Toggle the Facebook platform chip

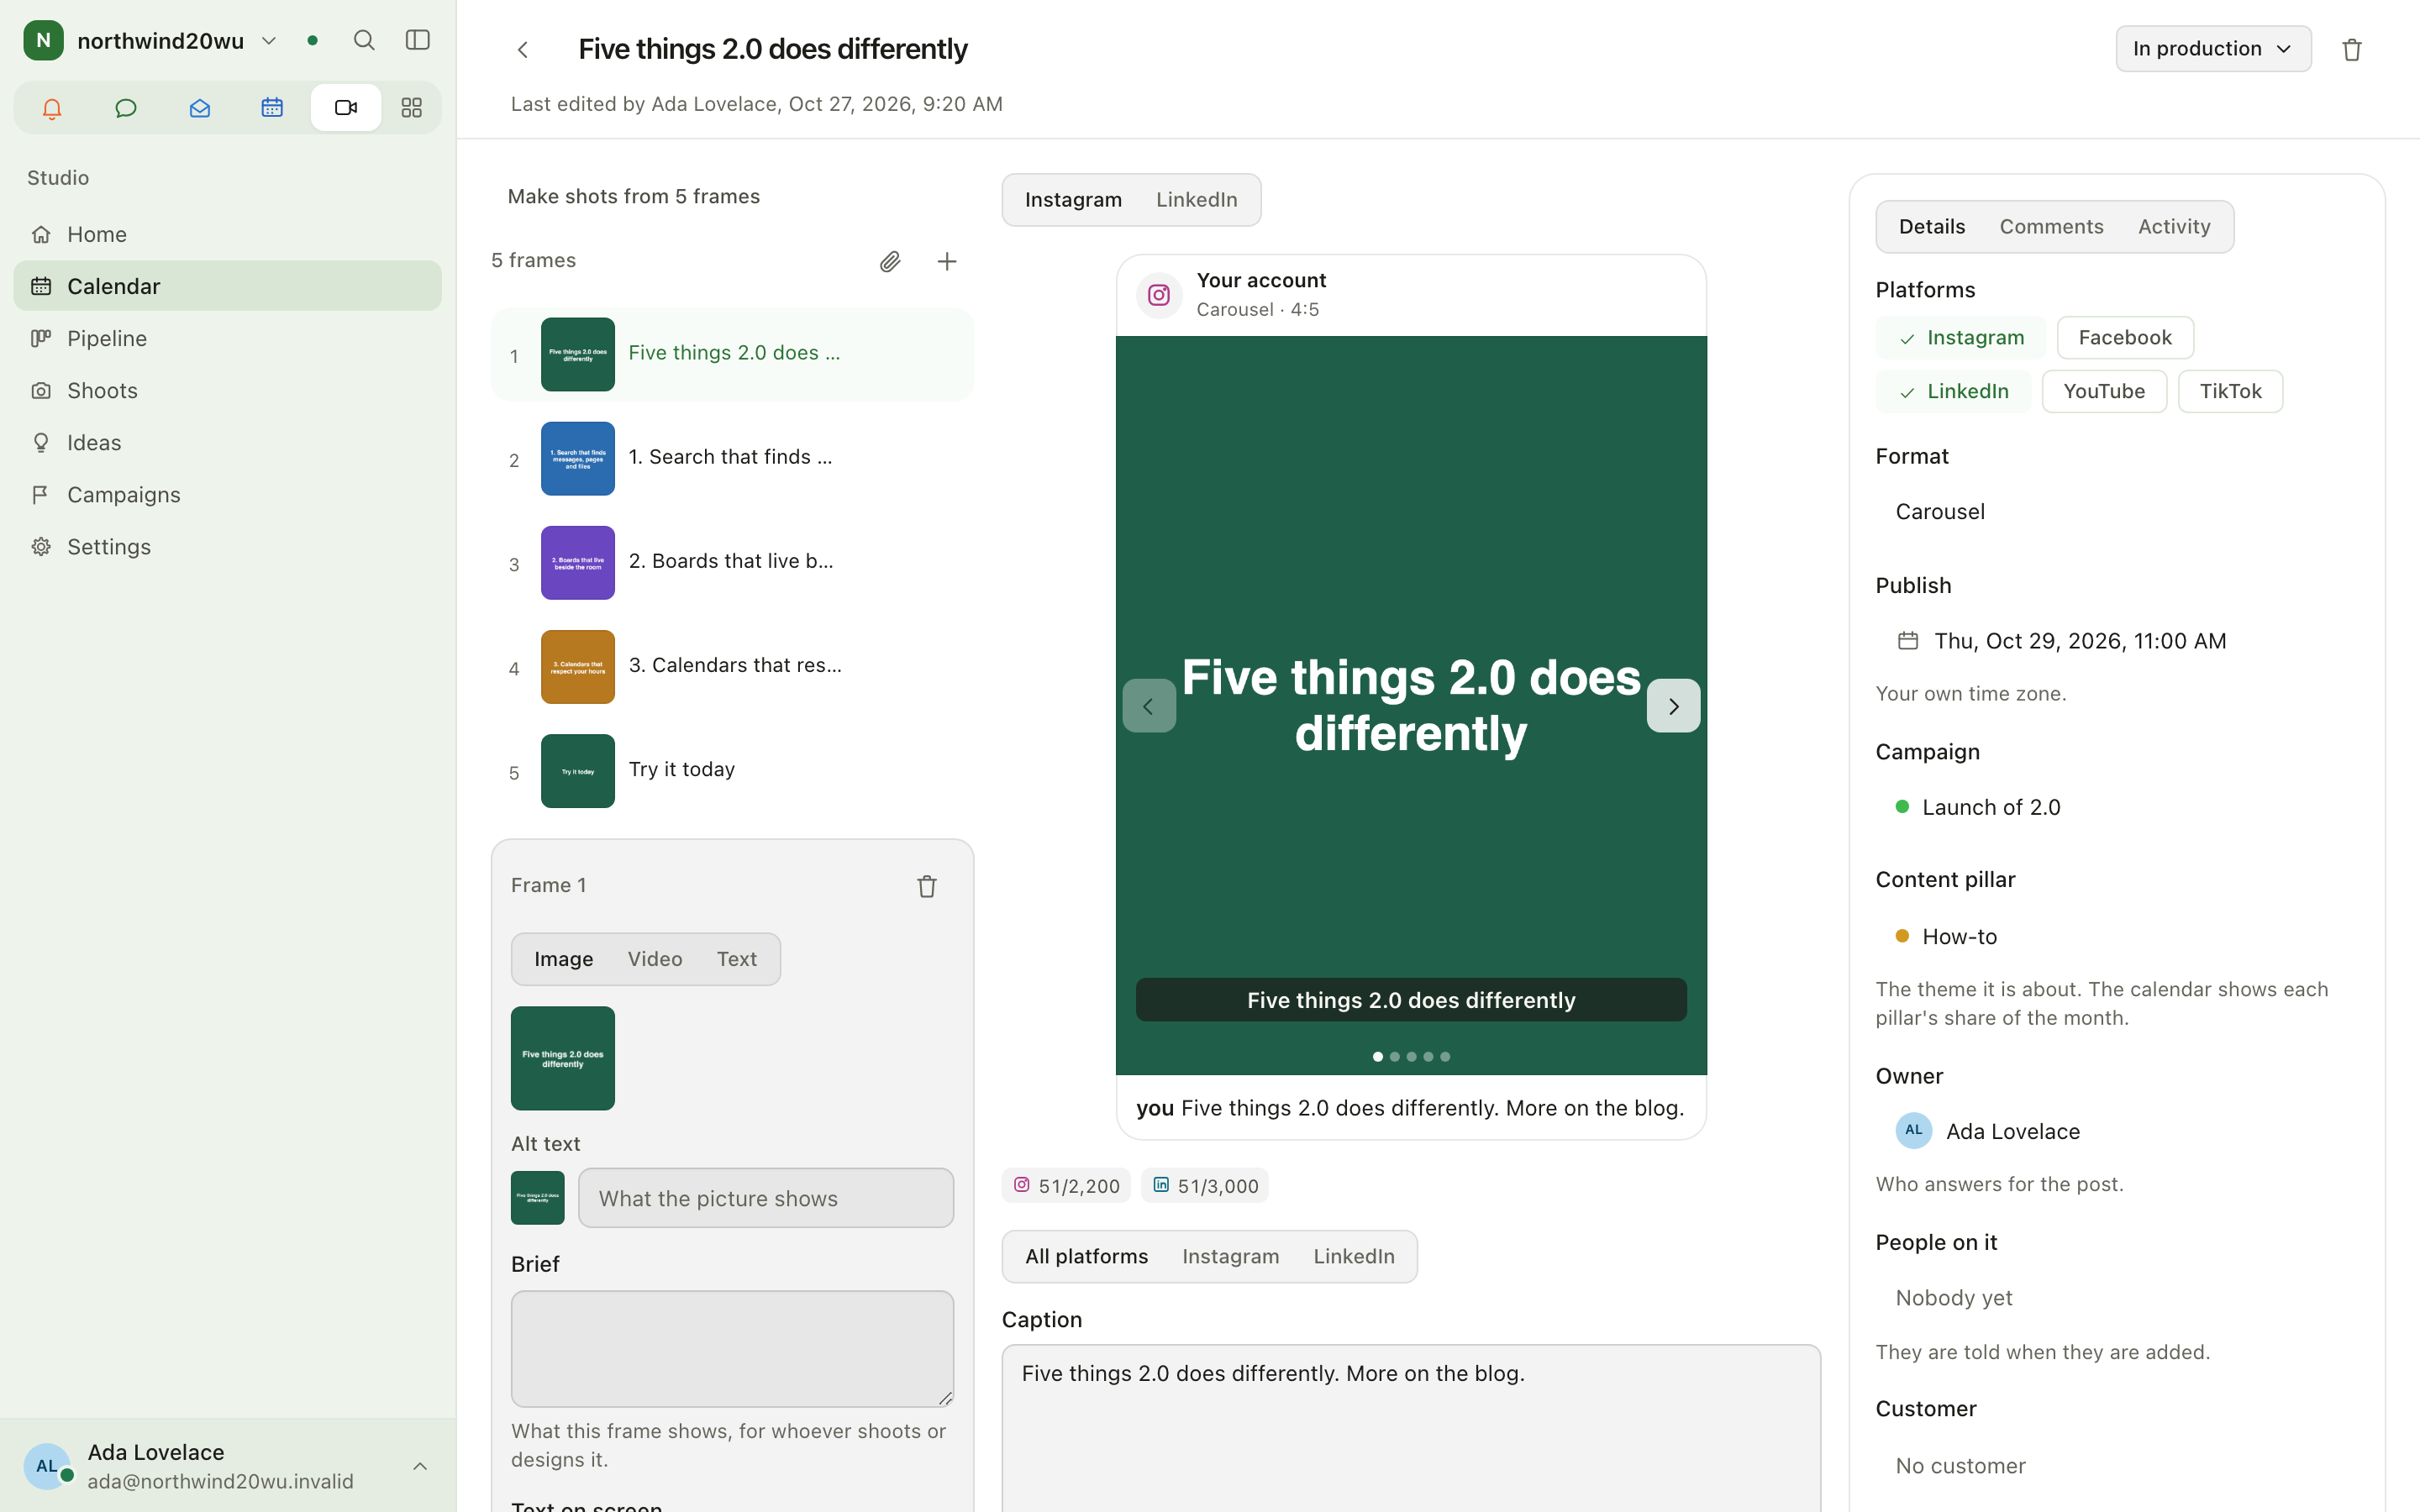coord(2125,338)
